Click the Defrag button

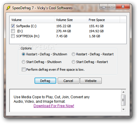tap(45, 81)
